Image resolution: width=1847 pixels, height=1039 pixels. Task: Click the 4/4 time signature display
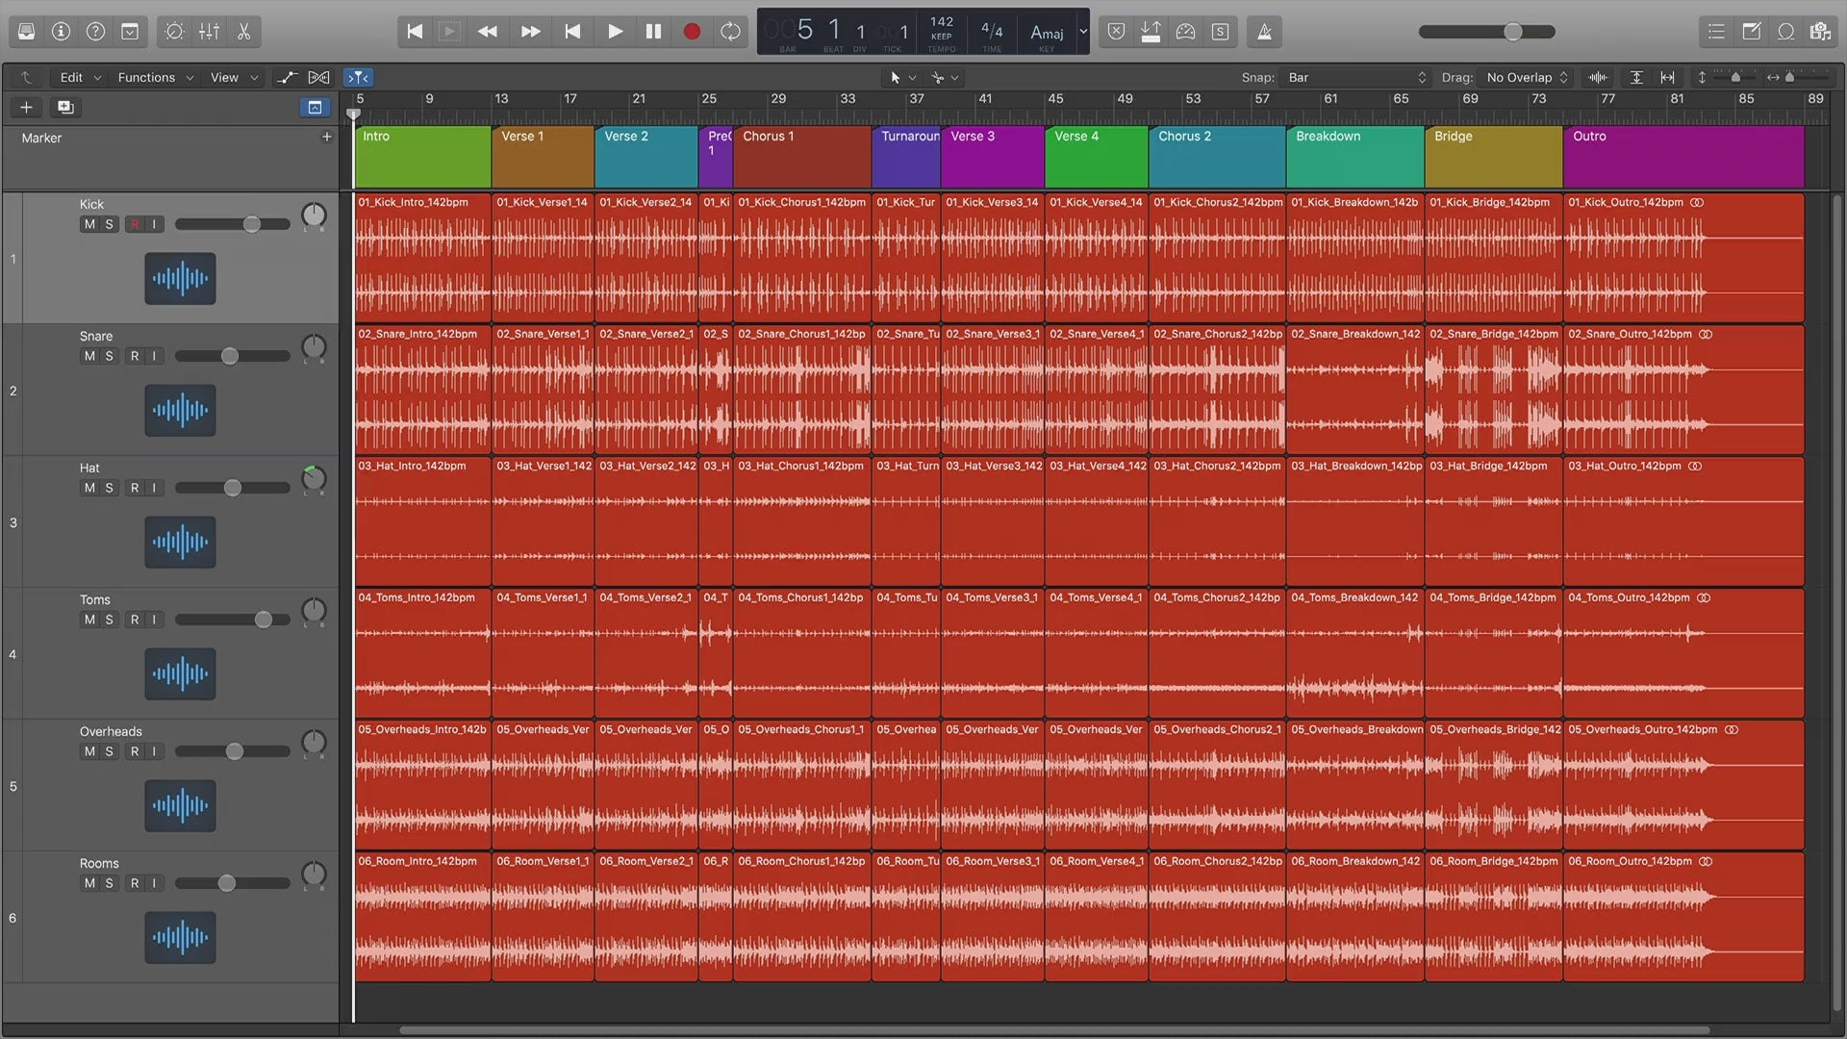[x=992, y=33]
